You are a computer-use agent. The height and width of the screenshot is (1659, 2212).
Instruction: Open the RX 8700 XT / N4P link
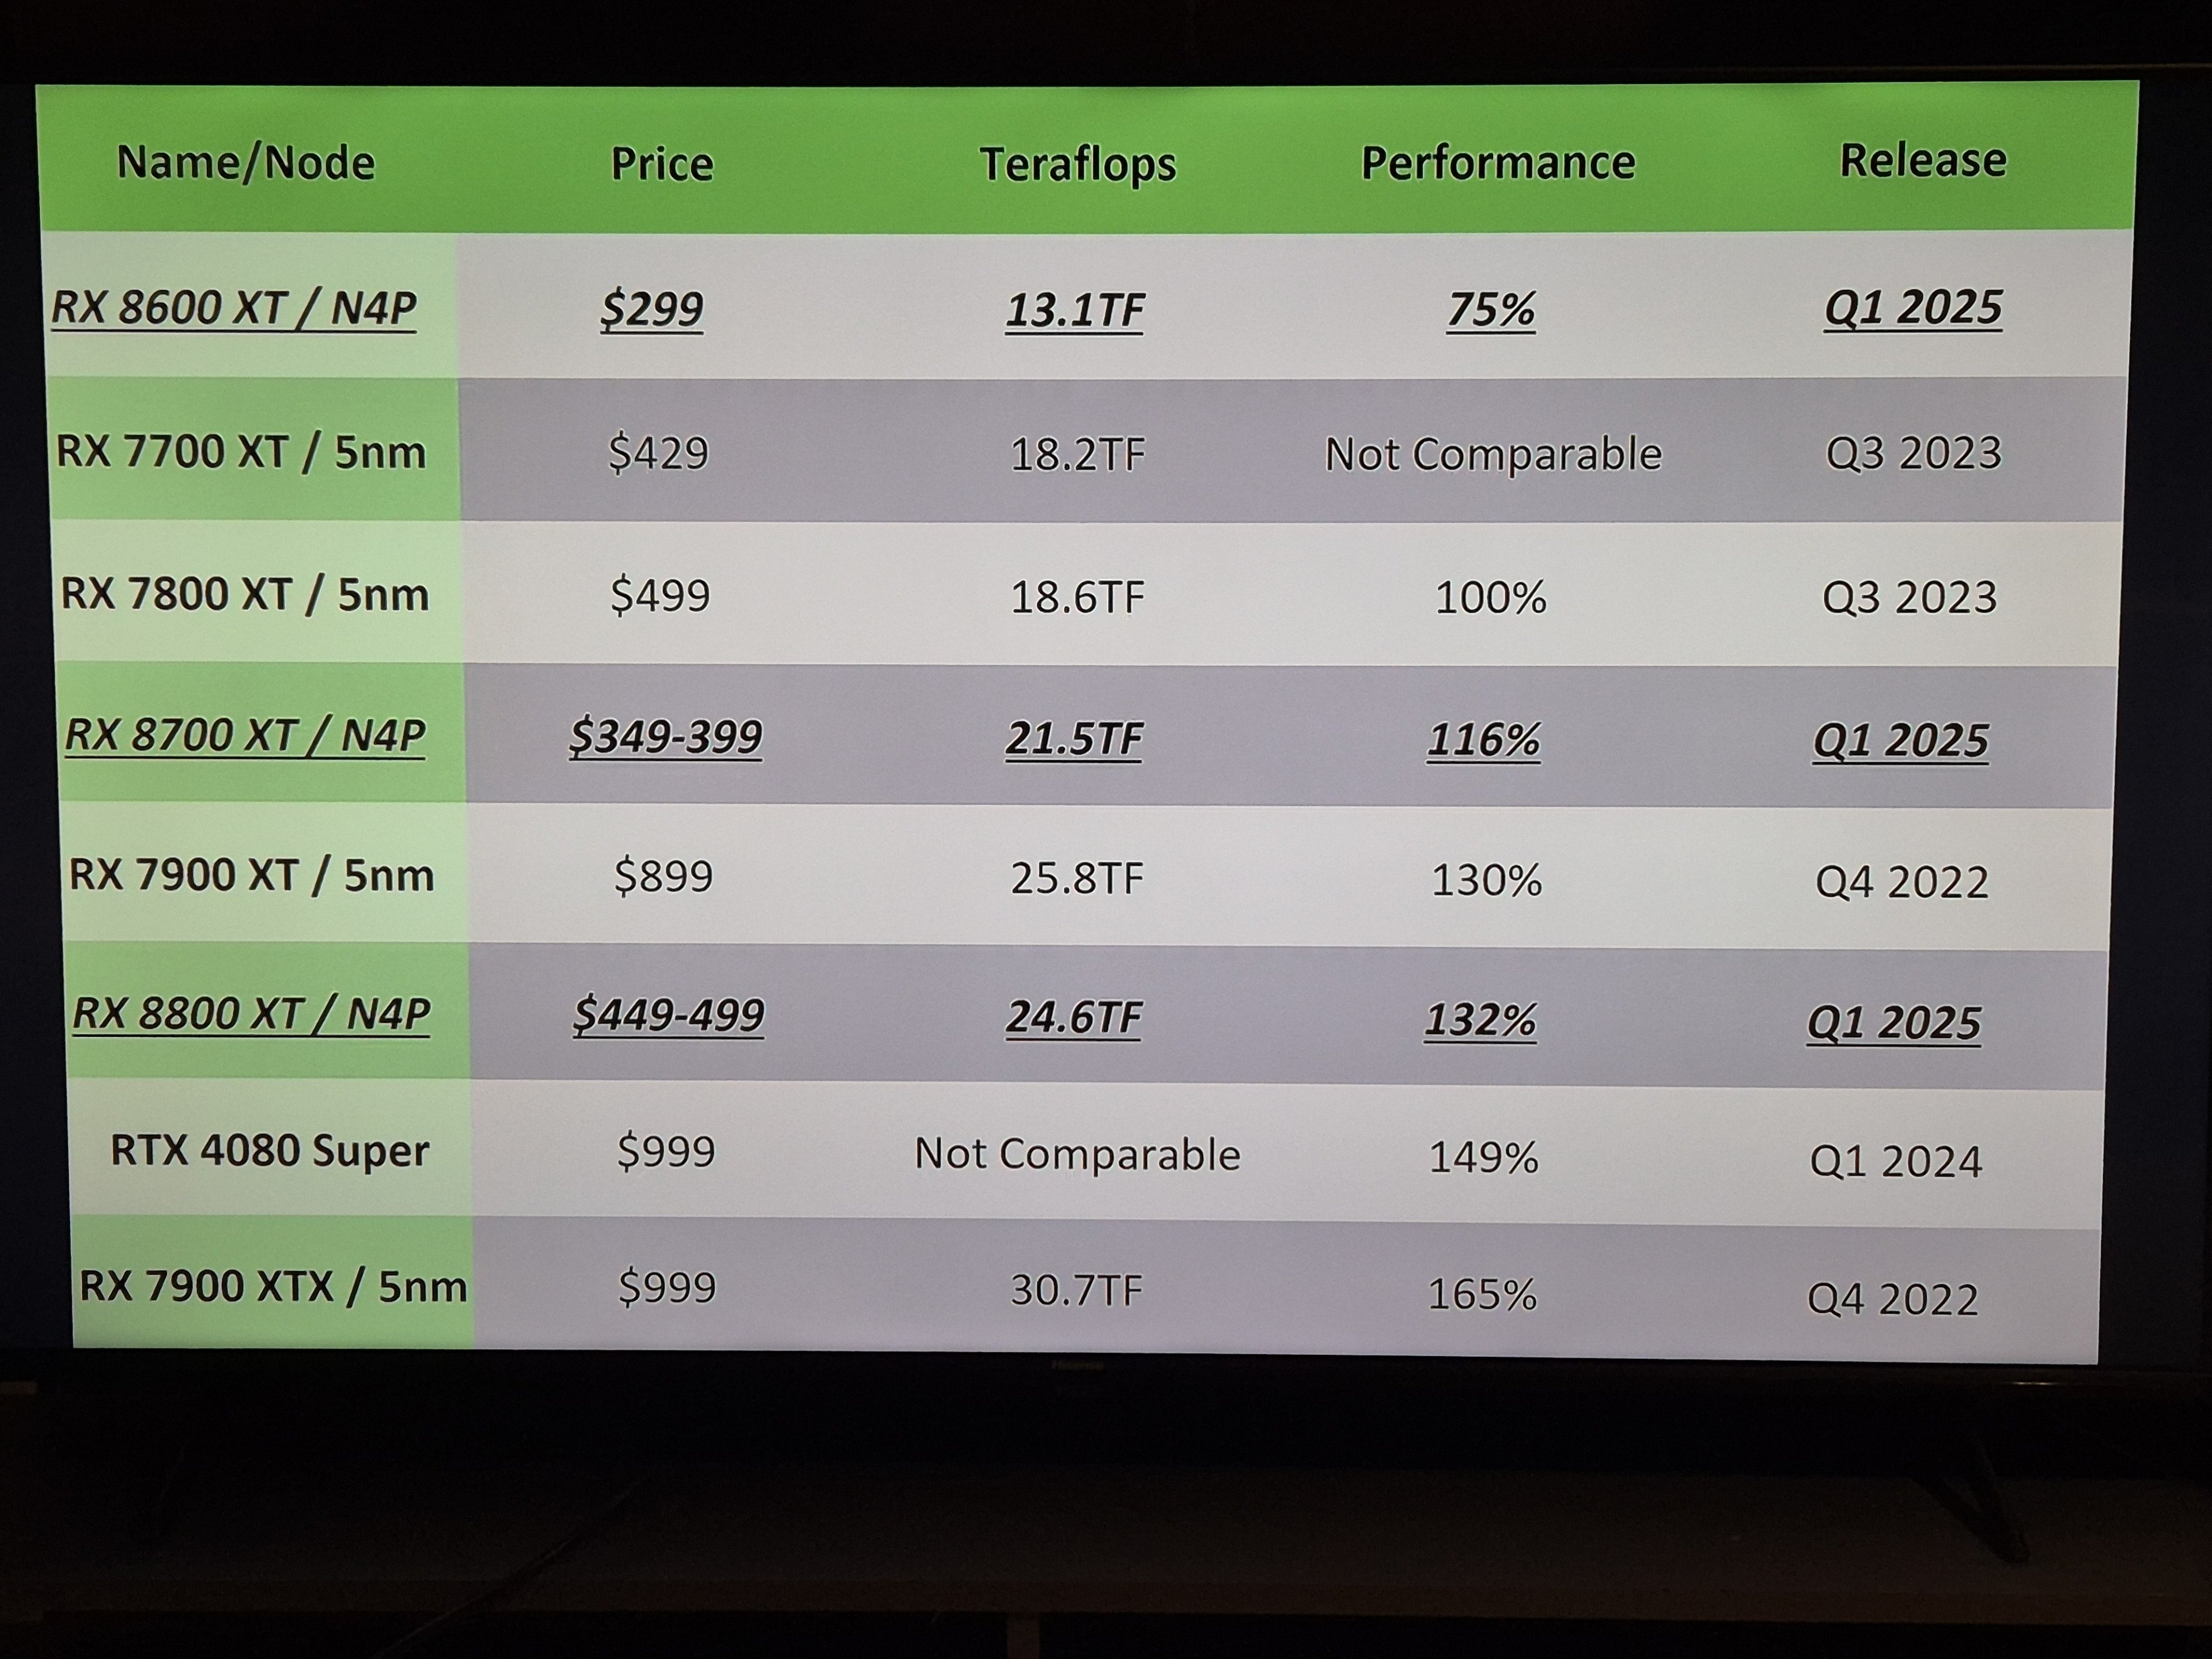click(x=245, y=735)
